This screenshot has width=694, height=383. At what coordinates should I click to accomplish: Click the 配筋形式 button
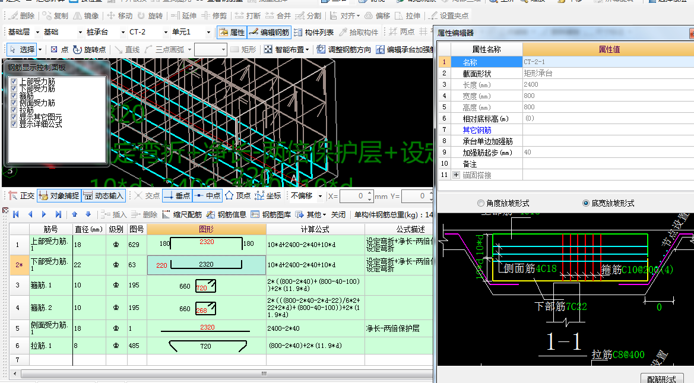pyautogui.click(x=661, y=379)
